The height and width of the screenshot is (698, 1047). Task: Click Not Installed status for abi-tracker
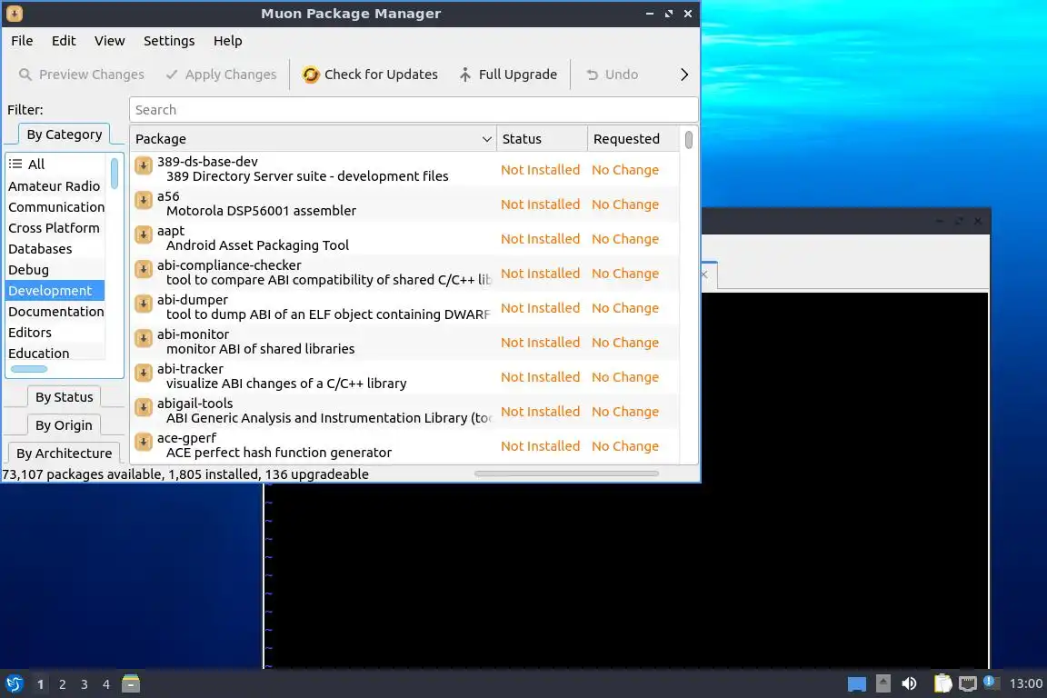pos(540,376)
